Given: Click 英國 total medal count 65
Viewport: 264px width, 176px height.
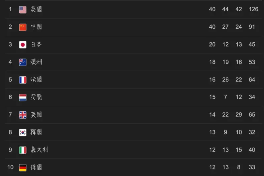Looking at the screenshot, I should [252, 115].
